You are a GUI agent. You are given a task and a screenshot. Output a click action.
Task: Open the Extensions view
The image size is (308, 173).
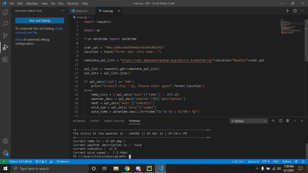pyautogui.click(x=5, y=59)
